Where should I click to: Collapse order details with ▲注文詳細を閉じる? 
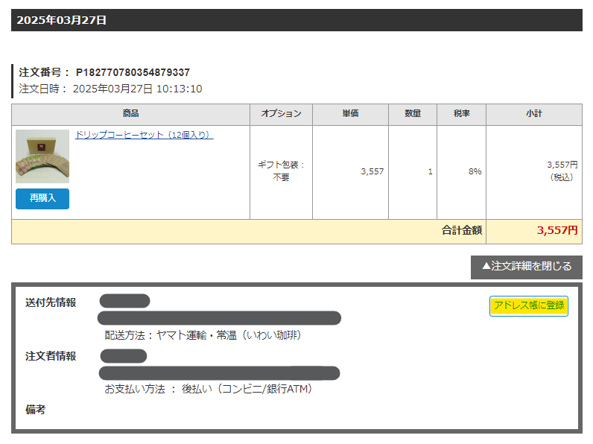click(x=527, y=267)
